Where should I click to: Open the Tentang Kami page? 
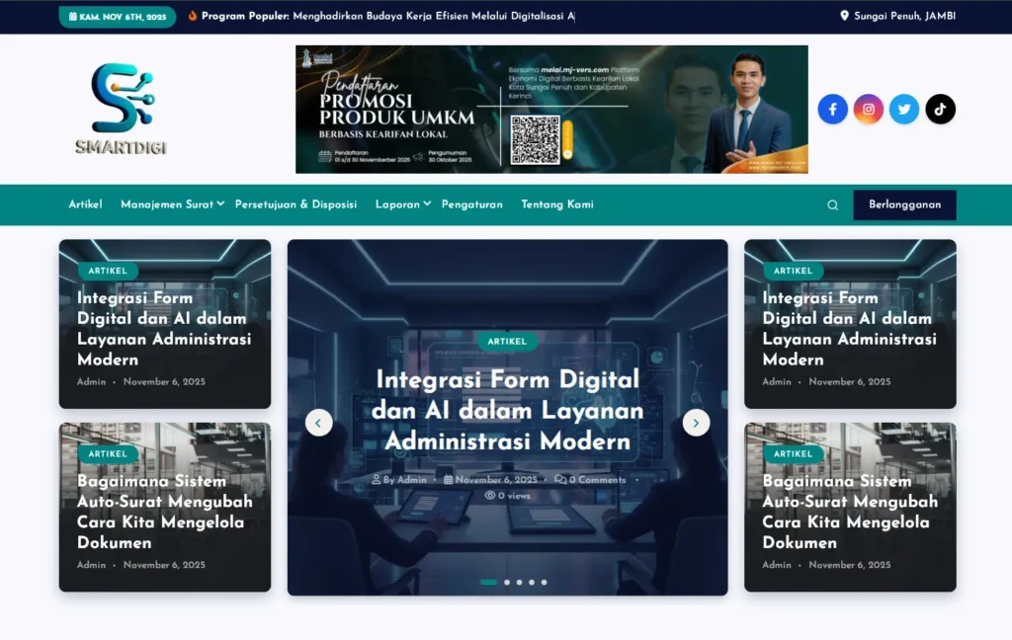point(557,204)
